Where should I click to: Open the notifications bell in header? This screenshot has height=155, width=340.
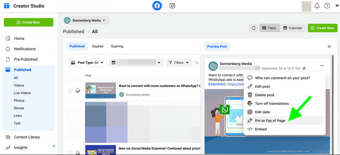(317, 6)
